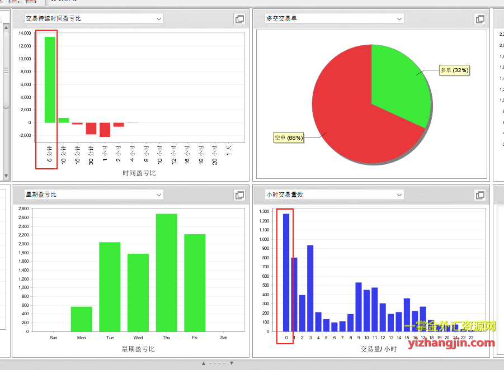The width and height of the screenshot is (504, 370).
Task: Open the 交易持续时间盈亏比 dropdown
Action: pos(159,19)
